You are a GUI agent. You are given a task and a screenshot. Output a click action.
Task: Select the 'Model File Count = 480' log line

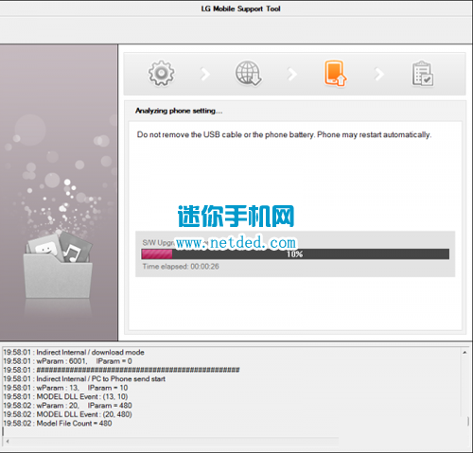coord(58,424)
